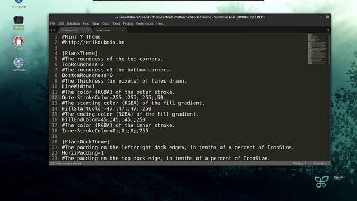
Task: Switch to the dock.theme tab
Action: [x=108, y=30]
